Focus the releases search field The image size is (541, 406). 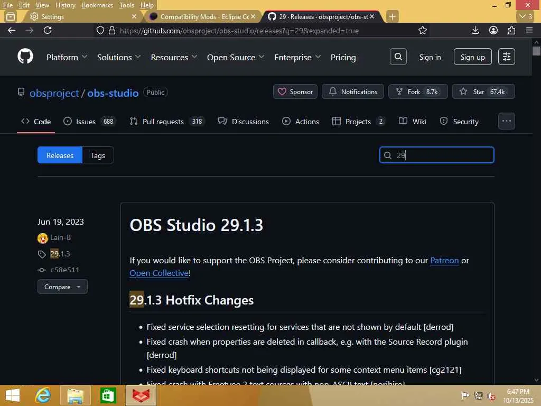click(437, 155)
